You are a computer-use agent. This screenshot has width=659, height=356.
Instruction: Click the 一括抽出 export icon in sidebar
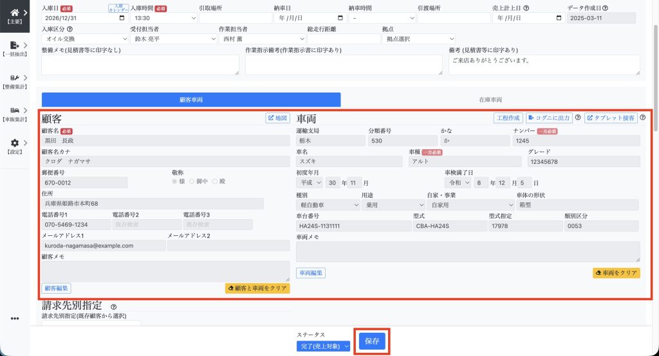tap(15, 45)
